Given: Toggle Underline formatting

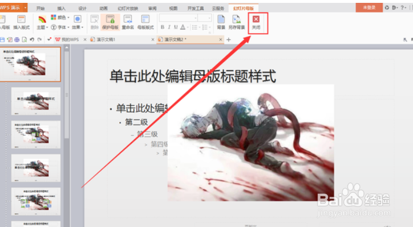Looking at the screenshot, I should tap(176, 27).
